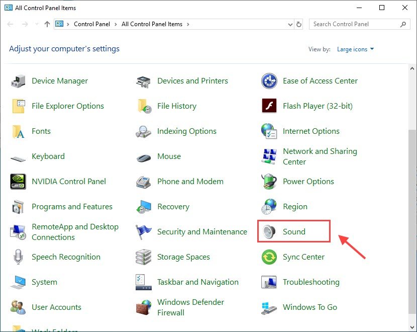This screenshot has width=417, height=332.
Task: Click the Keyboard icon
Action: coord(18,159)
